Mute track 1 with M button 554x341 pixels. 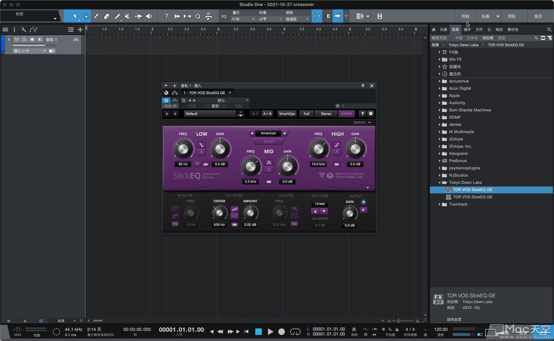(16, 40)
